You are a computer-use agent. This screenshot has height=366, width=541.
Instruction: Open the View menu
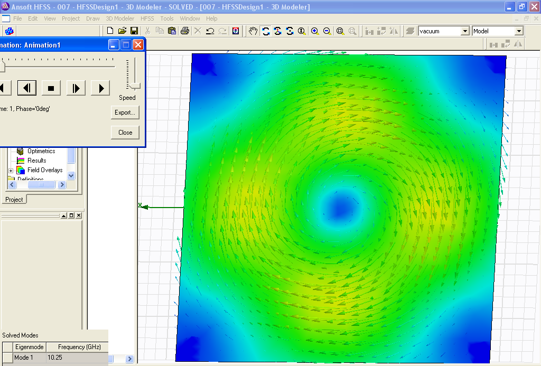click(50, 18)
